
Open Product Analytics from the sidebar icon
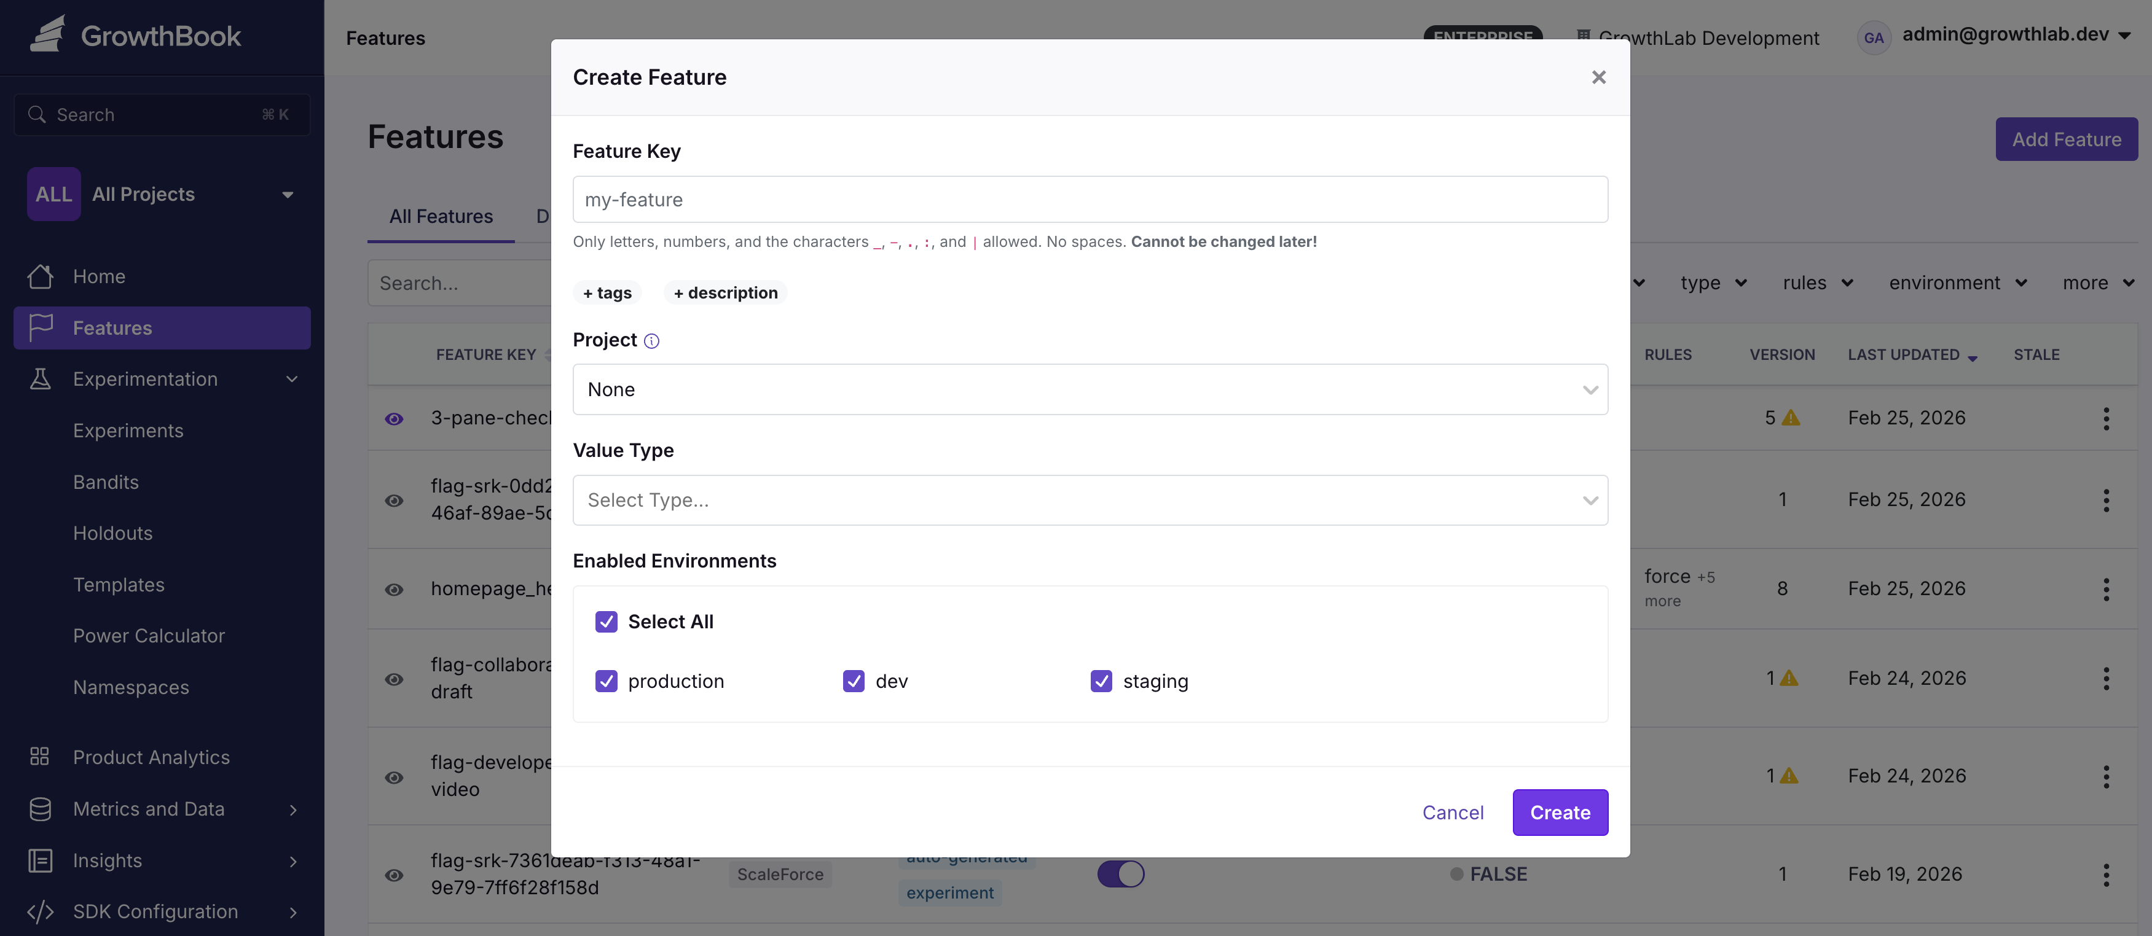pyautogui.click(x=40, y=757)
